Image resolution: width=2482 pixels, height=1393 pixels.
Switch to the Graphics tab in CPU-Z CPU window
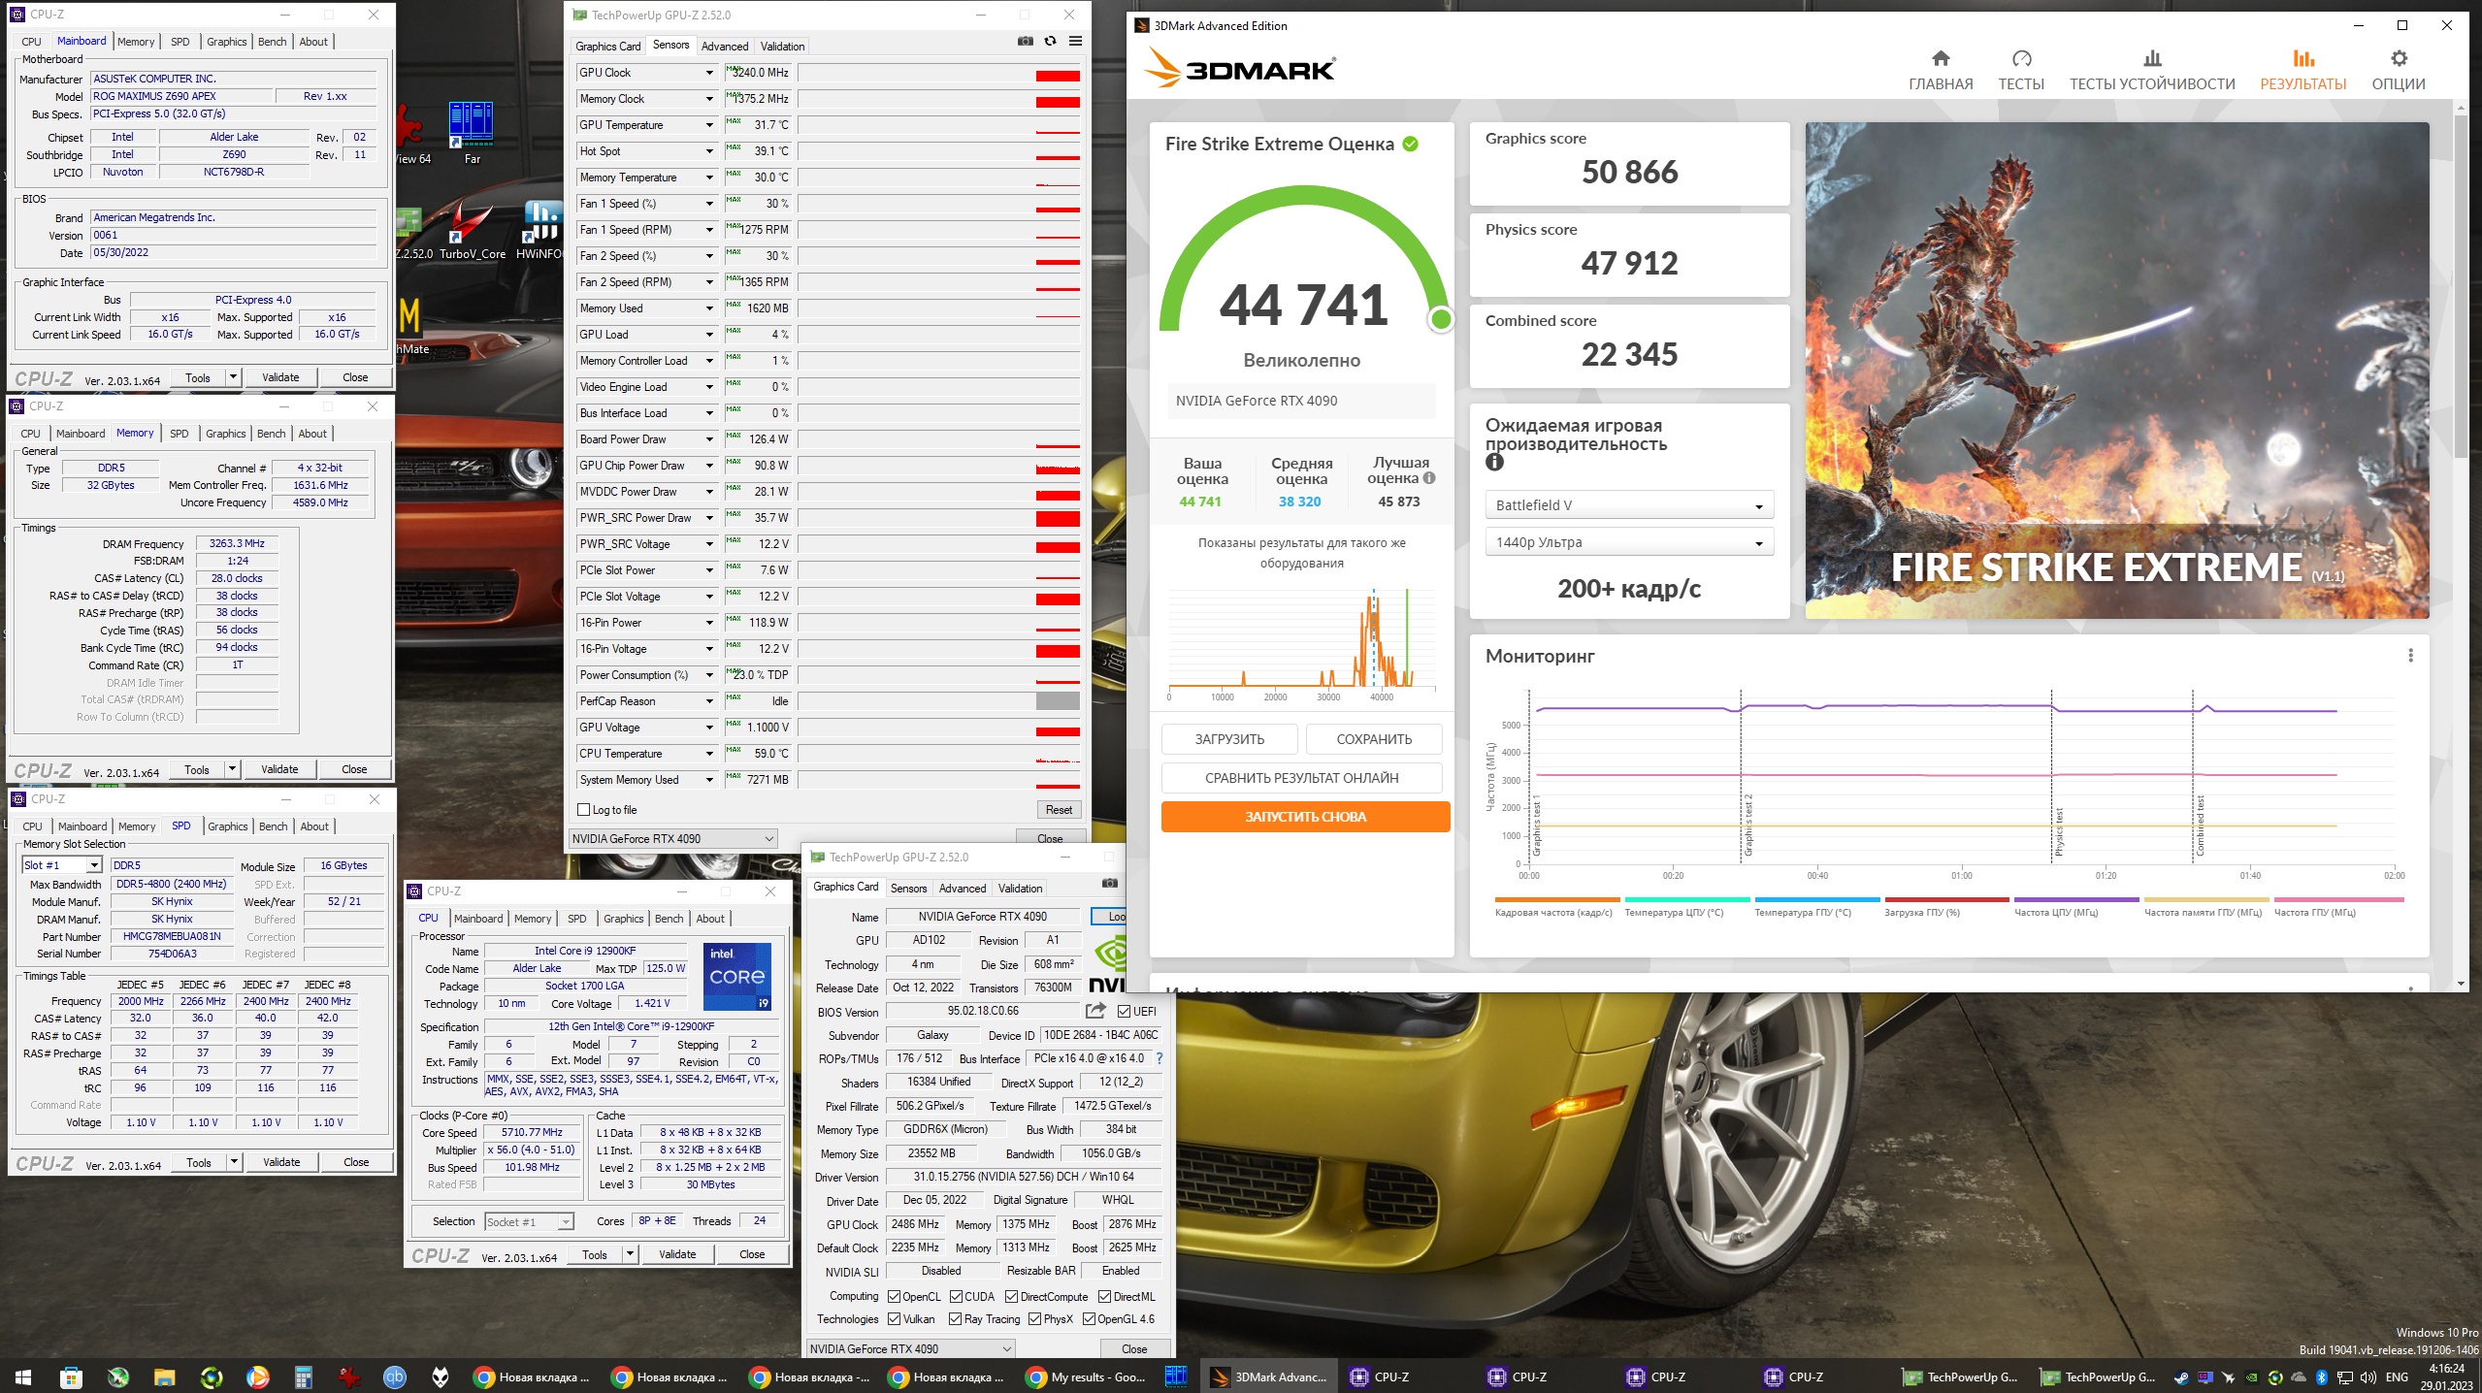coord(623,919)
